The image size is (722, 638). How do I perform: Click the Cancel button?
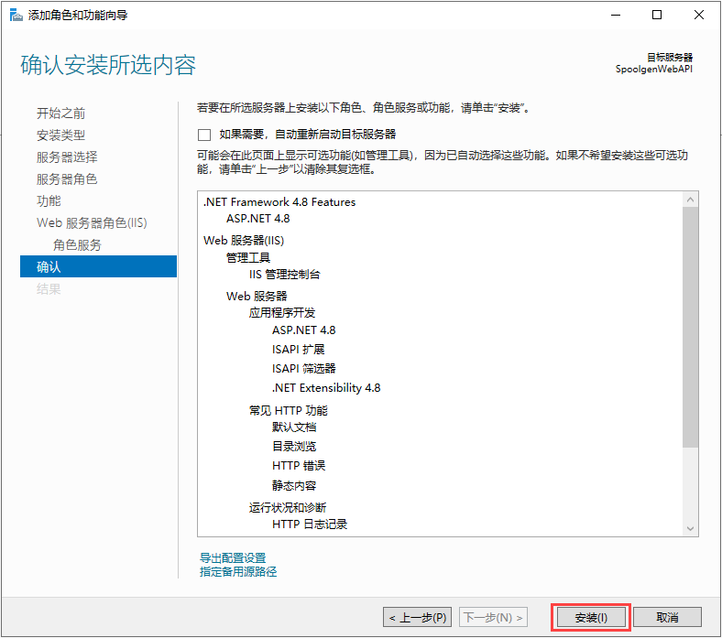coord(667,618)
